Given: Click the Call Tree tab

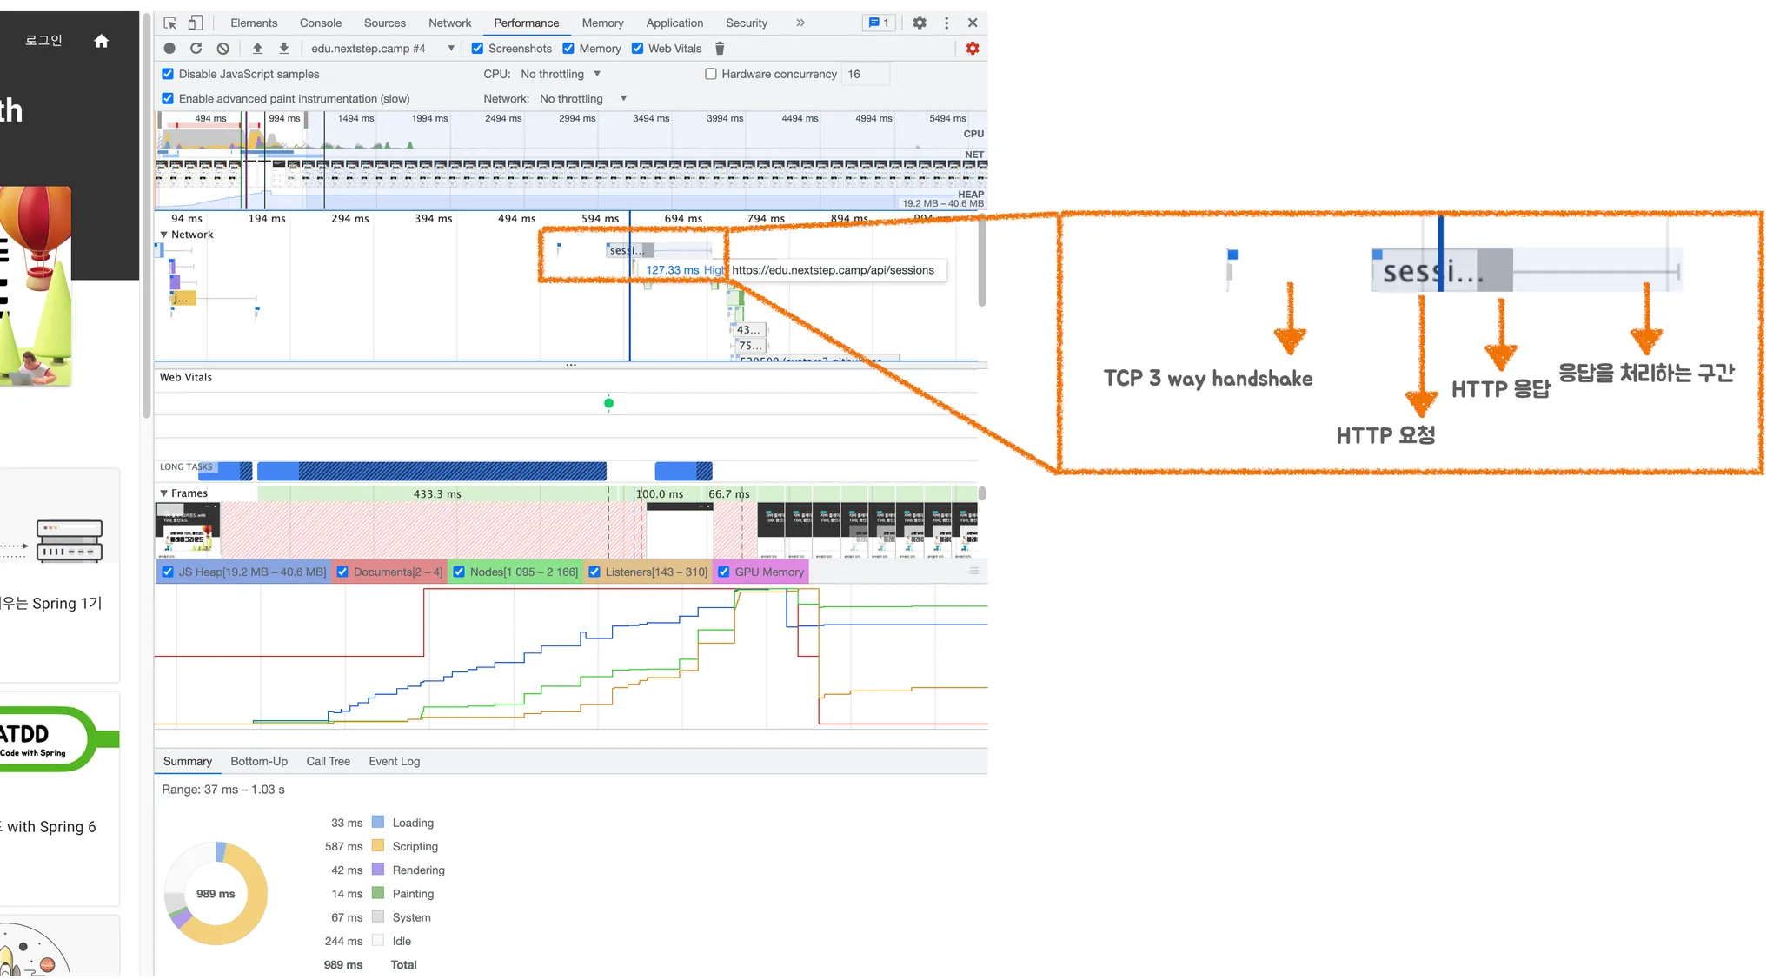Looking at the screenshot, I should click(328, 762).
